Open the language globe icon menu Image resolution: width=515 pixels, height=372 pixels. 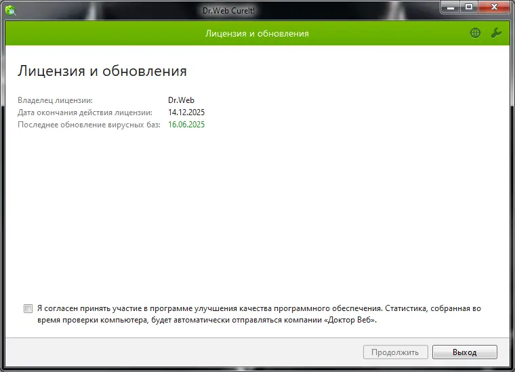pyautogui.click(x=475, y=33)
